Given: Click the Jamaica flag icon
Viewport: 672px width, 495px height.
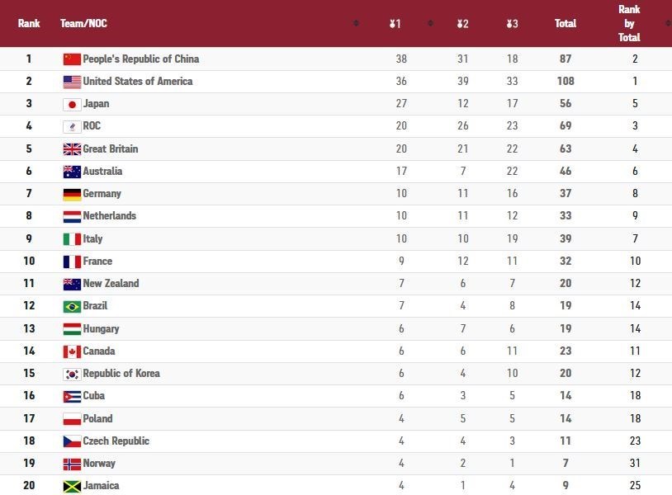Looking at the screenshot, I should [72, 487].
